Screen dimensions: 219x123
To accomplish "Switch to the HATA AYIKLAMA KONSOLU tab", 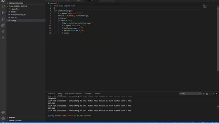I will 73,94.
